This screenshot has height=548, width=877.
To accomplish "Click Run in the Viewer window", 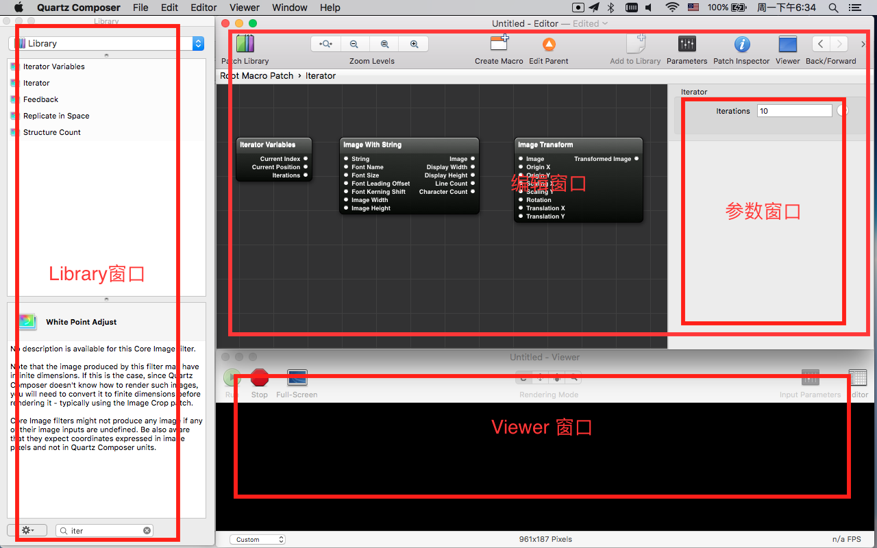I will point(232,377).
